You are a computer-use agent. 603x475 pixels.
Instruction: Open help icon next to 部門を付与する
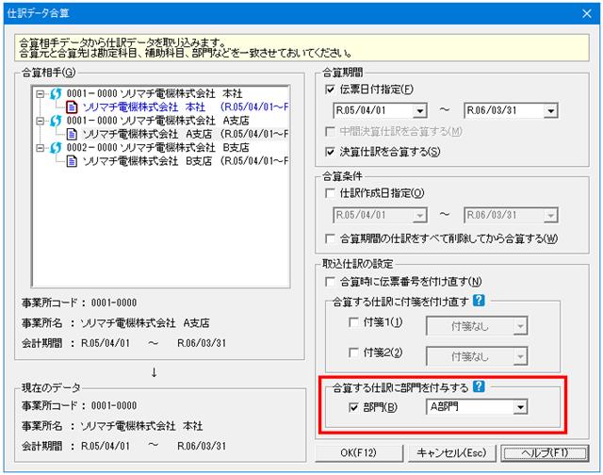[479, 386]
